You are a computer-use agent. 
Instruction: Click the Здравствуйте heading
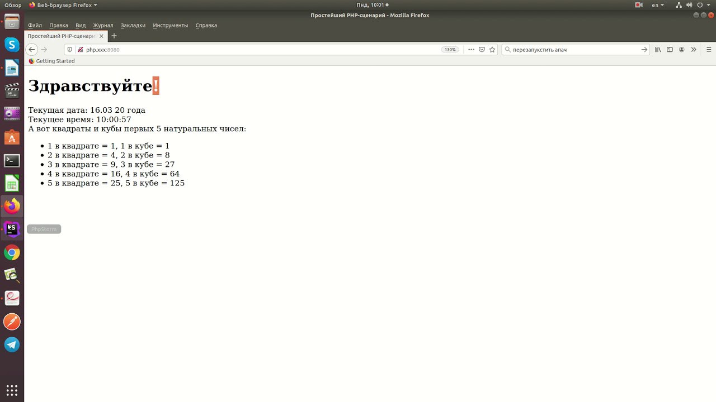point(94,85)
